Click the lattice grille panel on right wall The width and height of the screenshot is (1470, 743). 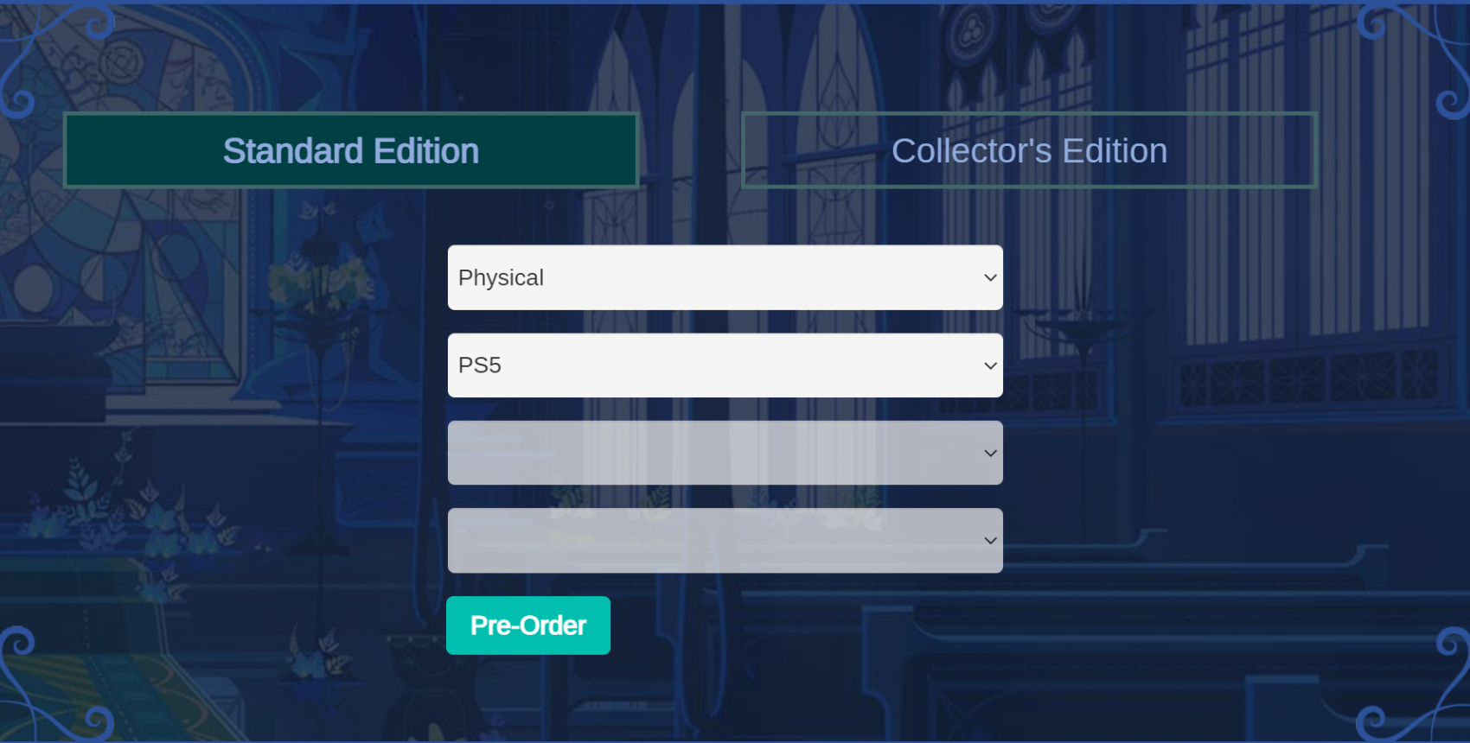[x=1307, y=378]
